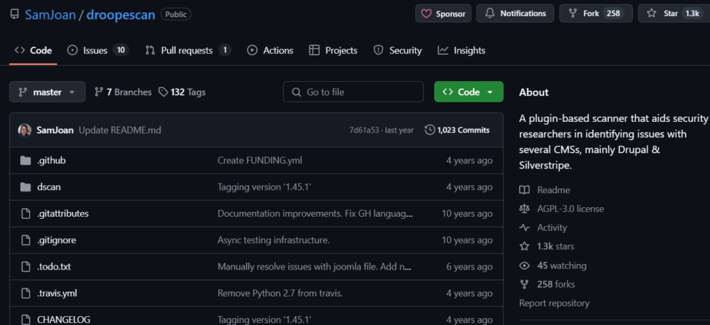This screenshot has width=710, height=325.
Task: Open the dscan folder
Action: 49,187
